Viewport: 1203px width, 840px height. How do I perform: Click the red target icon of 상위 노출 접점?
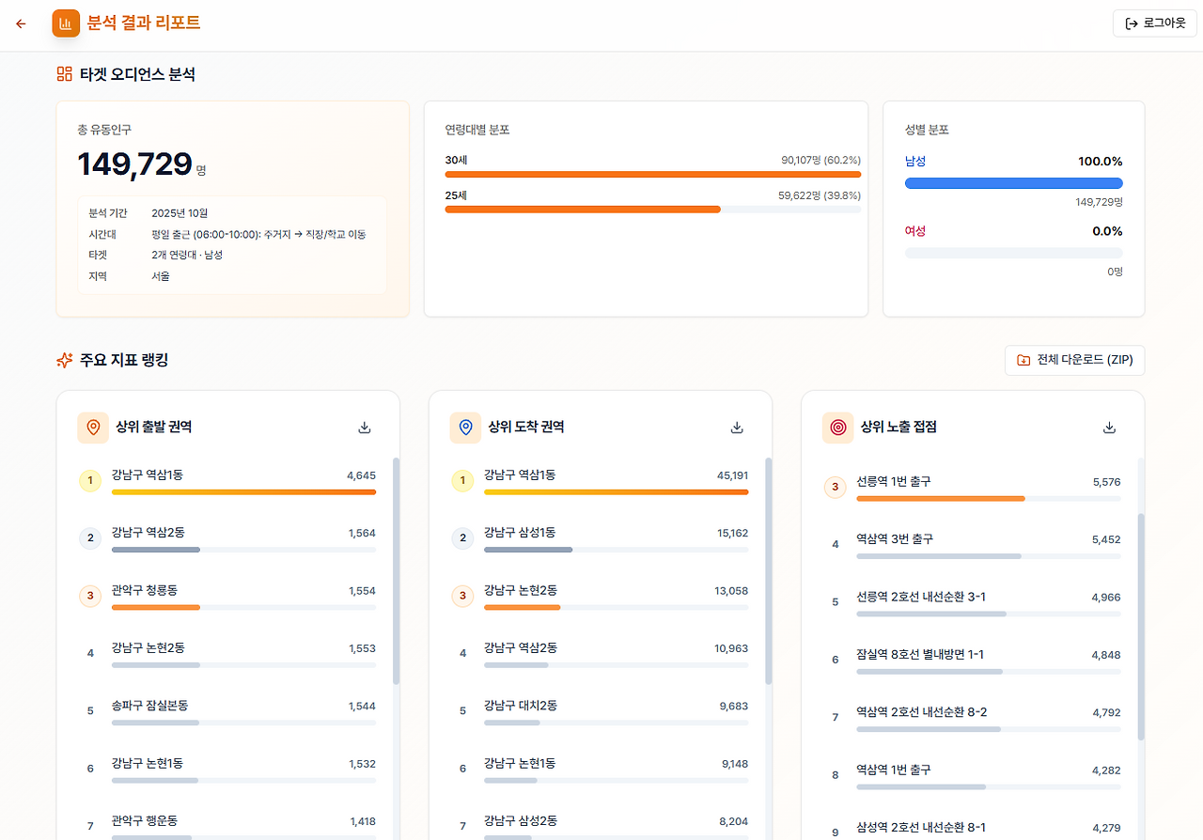pyautogui.click(x=837, y=428)
